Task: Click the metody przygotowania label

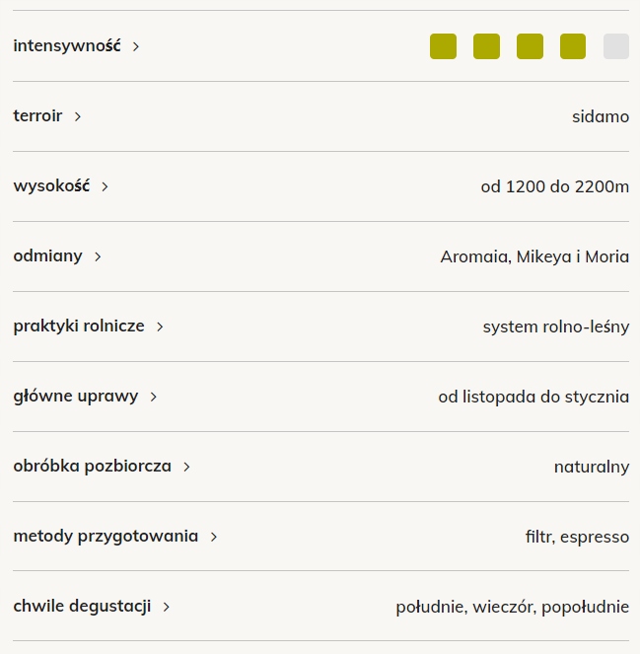Action: pyautogui.click(x=106, y=536)
